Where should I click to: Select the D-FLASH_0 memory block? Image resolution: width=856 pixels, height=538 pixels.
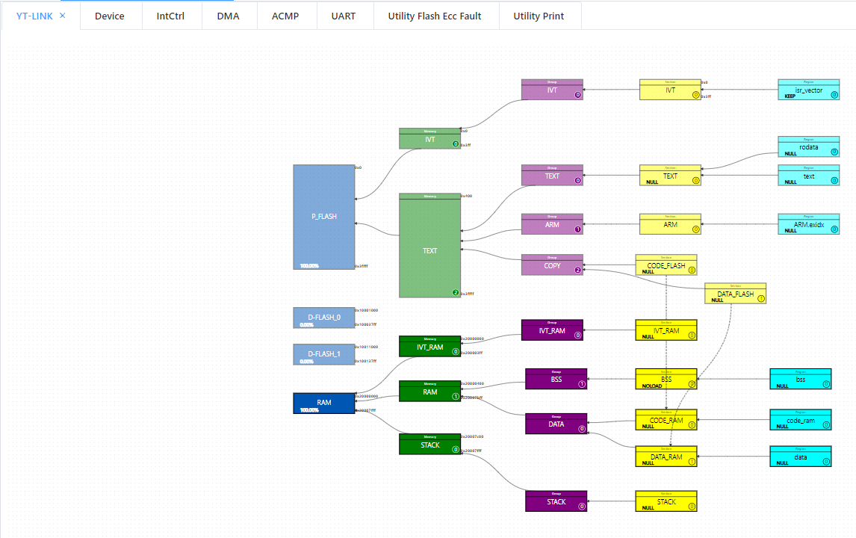[x=323, y=318]
